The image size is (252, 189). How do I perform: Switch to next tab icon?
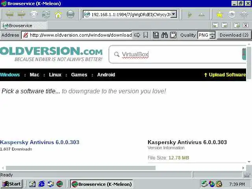[224, 25]
